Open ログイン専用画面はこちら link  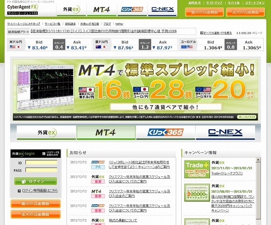(40, 190)
